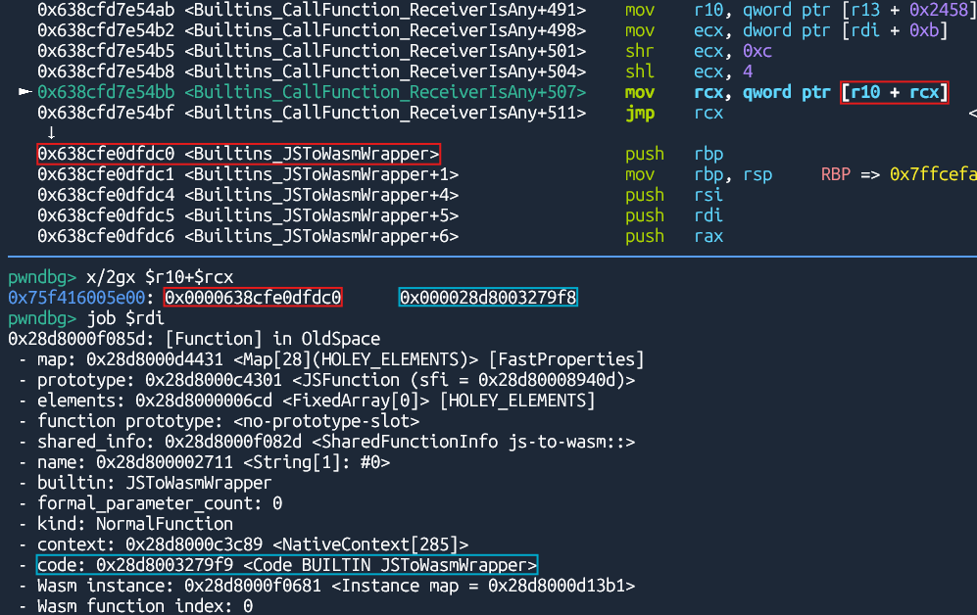
Task: Select the blue-boxed 0x000028d8003279f8 value
Action: [488, 298]
